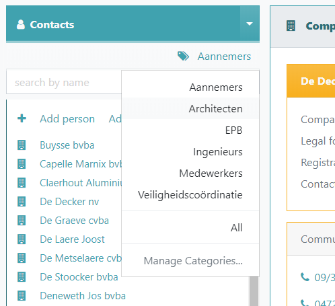The image size is (335, 306).
Task: Open the Aannemers category filter
Action: coord(224,56)
